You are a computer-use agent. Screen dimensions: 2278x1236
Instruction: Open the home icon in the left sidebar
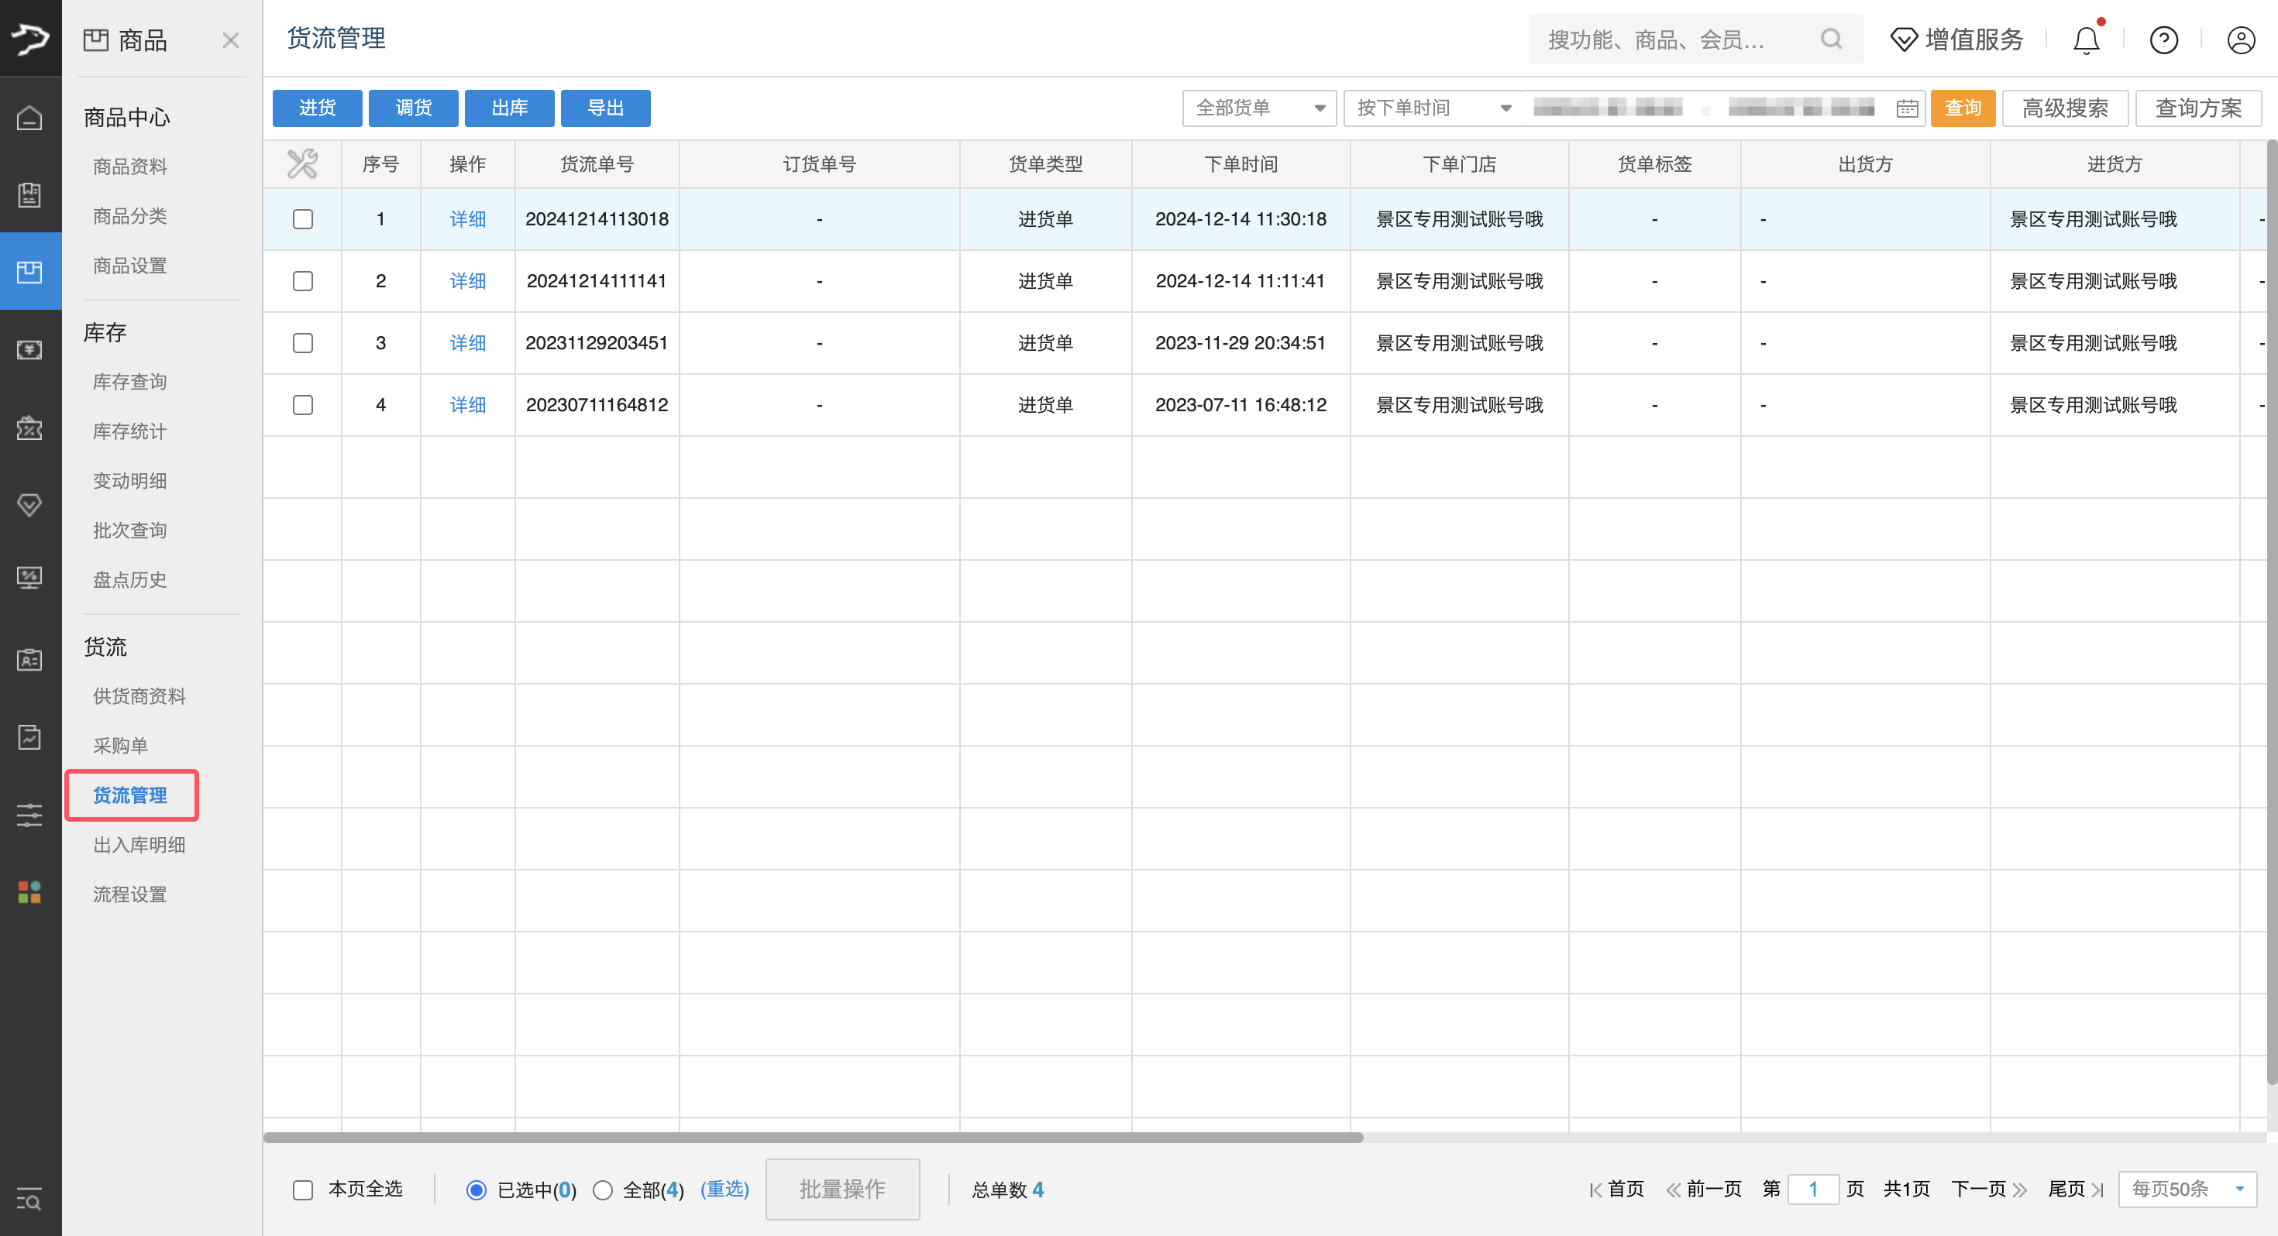click(29, 118)
